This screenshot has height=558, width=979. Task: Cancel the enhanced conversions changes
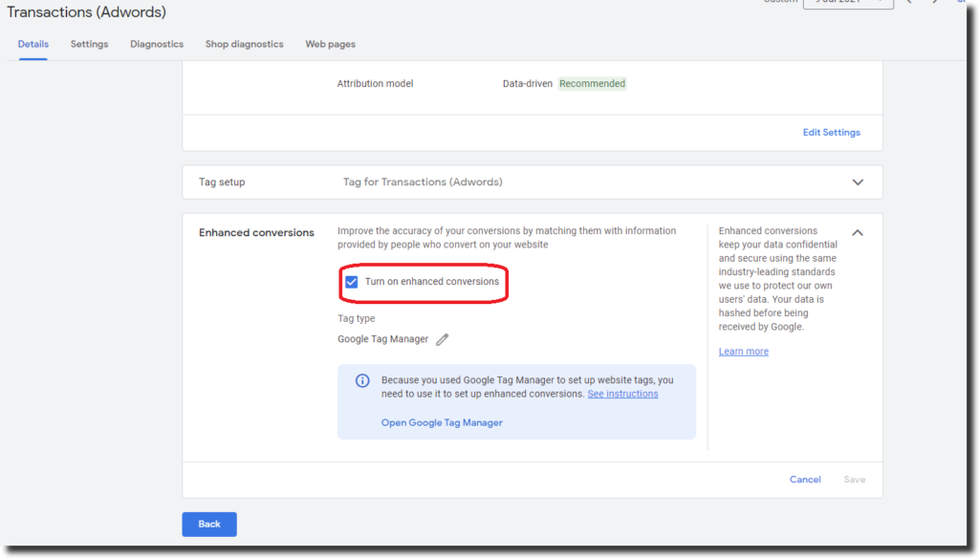(x=804, y=479)
